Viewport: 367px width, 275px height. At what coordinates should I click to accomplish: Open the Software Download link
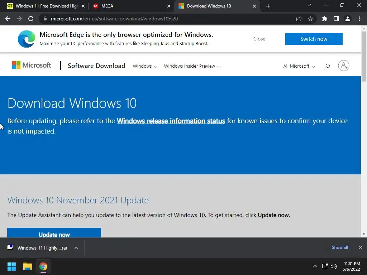click(x=96, y=66)
